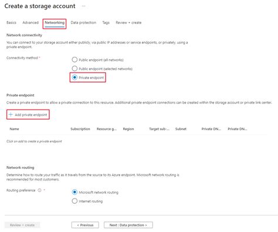Click the plus icon of Add private endpoint
Image resolution: width=278 pixels, height=232 pixels.
(11, 115)
